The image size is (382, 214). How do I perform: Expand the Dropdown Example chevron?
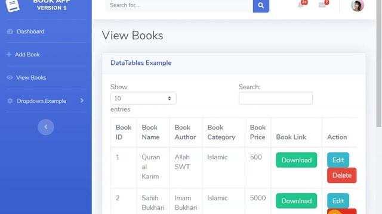[x=82, y=100]
